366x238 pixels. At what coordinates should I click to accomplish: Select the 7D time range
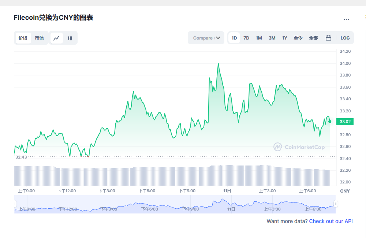[246, 38]
